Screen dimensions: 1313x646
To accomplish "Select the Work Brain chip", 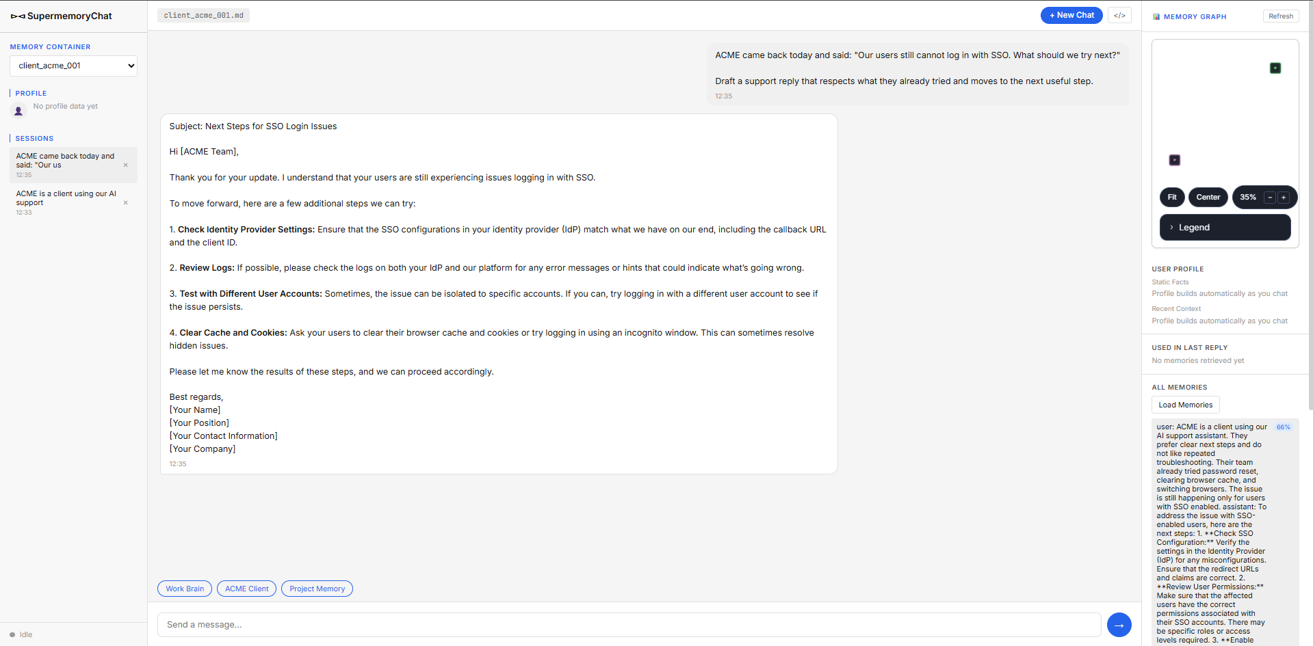I will [185, 589].
